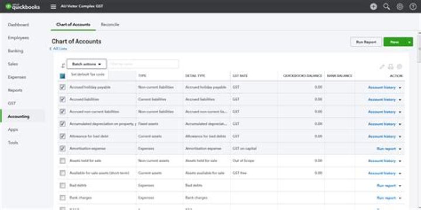421x210 pixels.
Task: Check Assets held for sale checkbox
Action: click(63, 161)
